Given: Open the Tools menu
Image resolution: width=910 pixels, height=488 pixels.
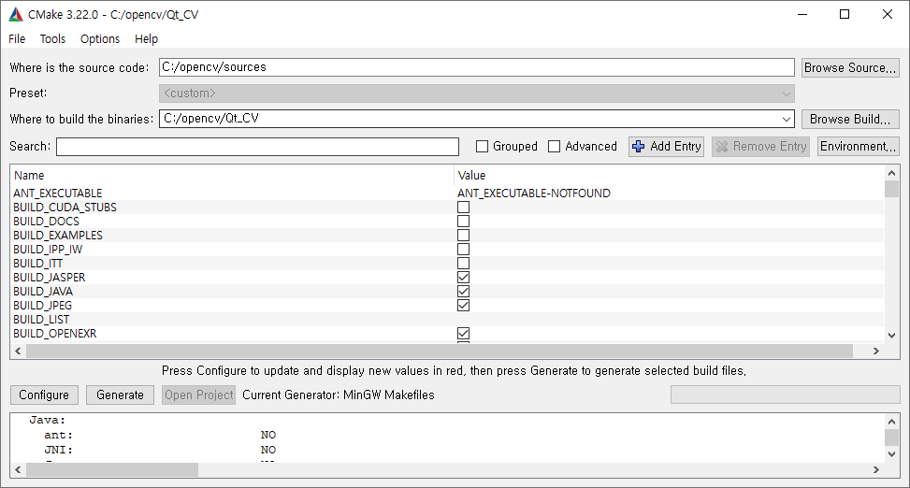Looking at the screenshot, I should coord(52,39).
